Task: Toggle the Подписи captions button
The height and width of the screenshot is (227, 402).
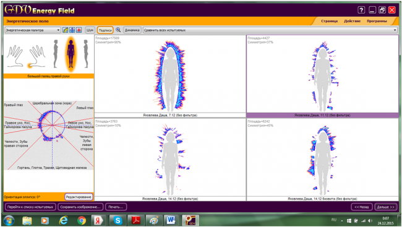Action: click(x=105, y=30)
